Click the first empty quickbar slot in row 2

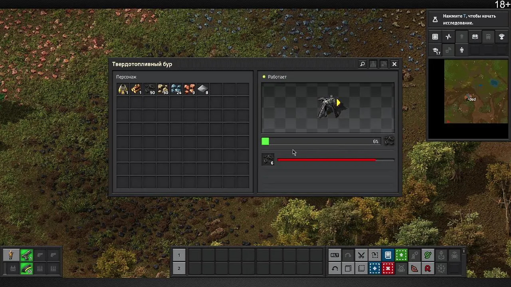[x=195, y=268]
